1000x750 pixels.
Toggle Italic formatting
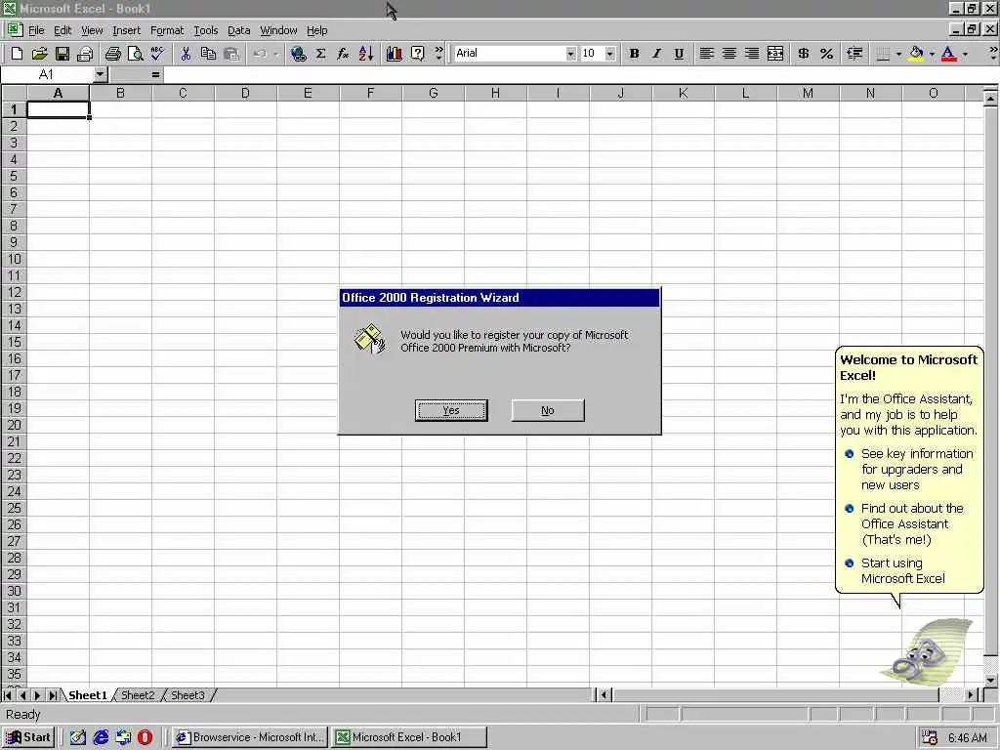click(656, 55)
